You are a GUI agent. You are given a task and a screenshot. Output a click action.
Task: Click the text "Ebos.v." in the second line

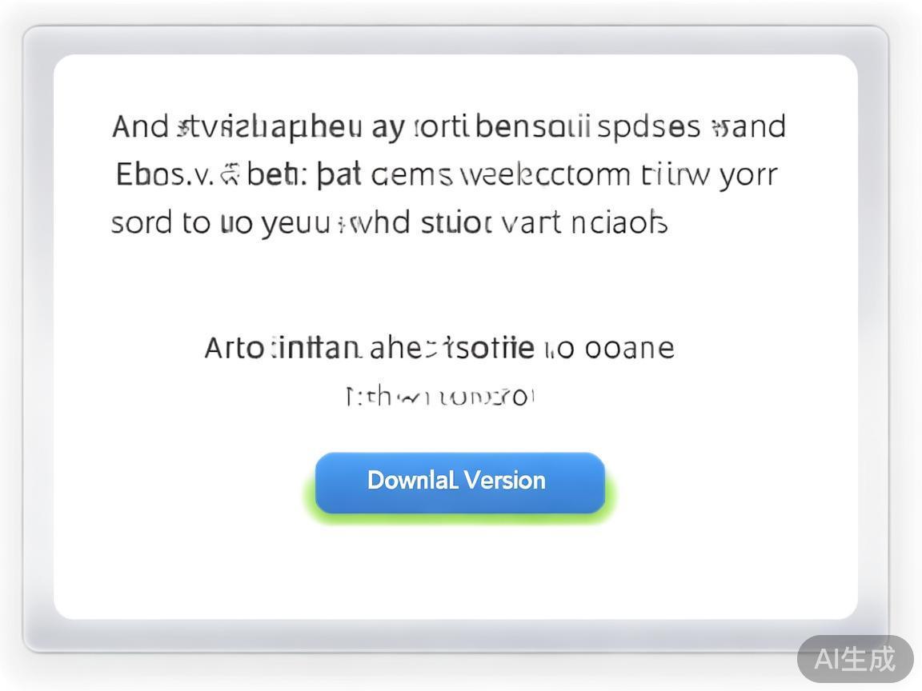[x=164, y=174]
